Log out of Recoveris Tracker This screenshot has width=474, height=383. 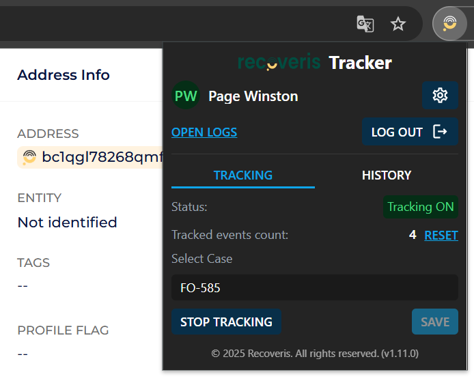click(x=410, y=132)
